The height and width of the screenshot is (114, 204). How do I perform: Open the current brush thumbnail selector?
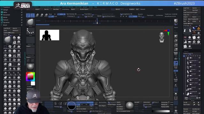pos(31,22)
